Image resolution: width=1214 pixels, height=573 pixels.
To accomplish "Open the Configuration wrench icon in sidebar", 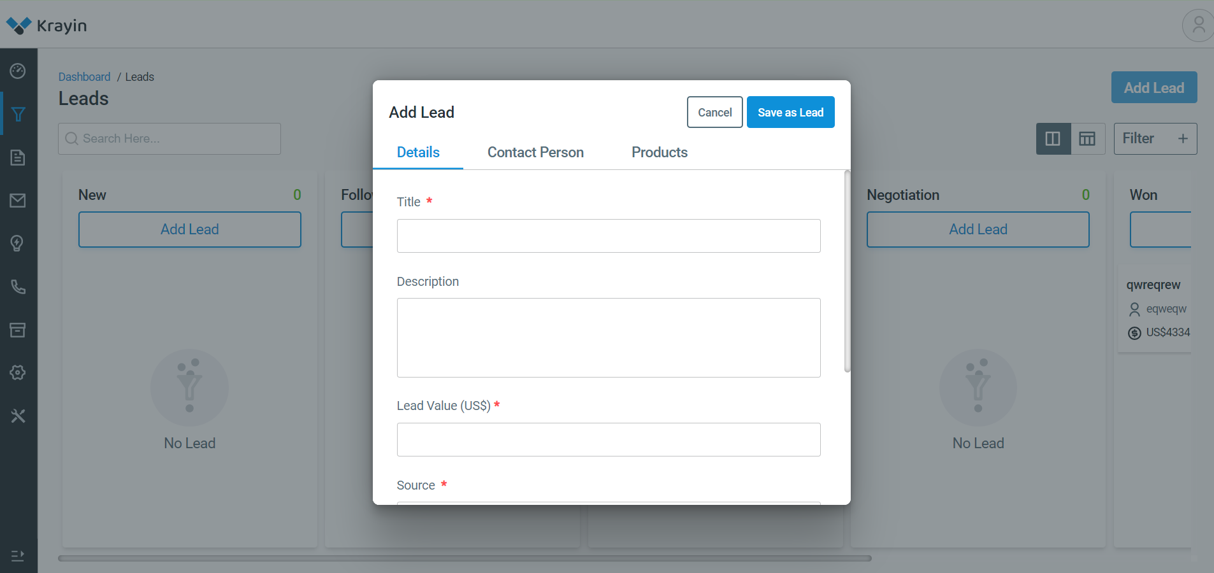I will [18, 416].
